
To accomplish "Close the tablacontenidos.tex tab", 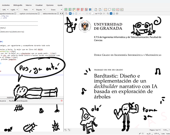I will (x=58, y=13).
